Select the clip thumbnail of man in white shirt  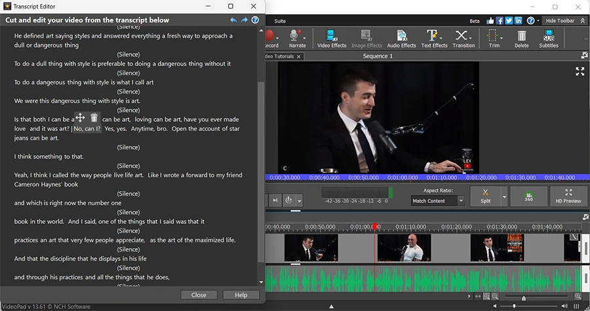point(404,247)
